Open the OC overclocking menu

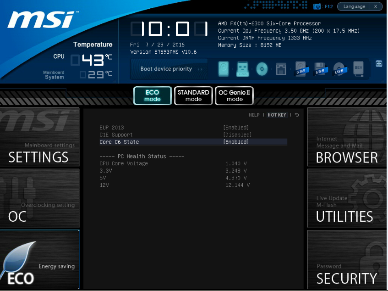point(39,198)
